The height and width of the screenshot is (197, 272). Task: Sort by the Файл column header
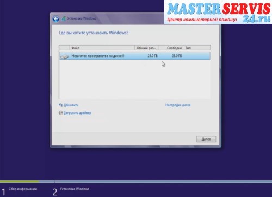(x=102, y=48)
